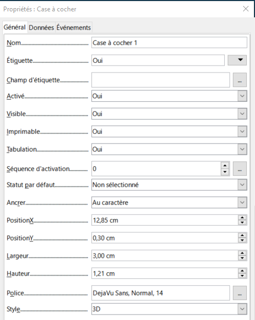Open the Séquence d'activation ellipsis button
Screen dimensions: 255x320
[x=240, y=169]
